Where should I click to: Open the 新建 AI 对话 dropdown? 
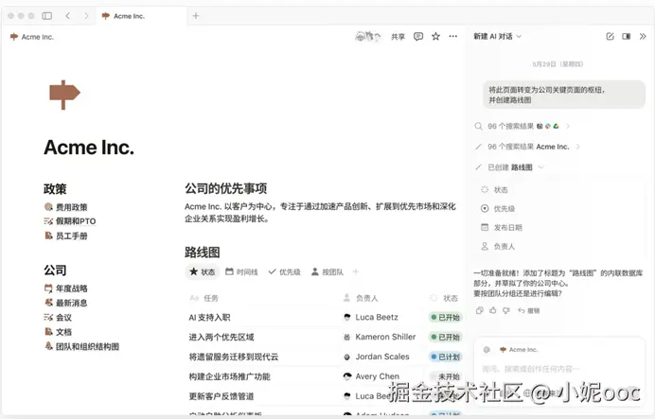[x=497, y=36]
